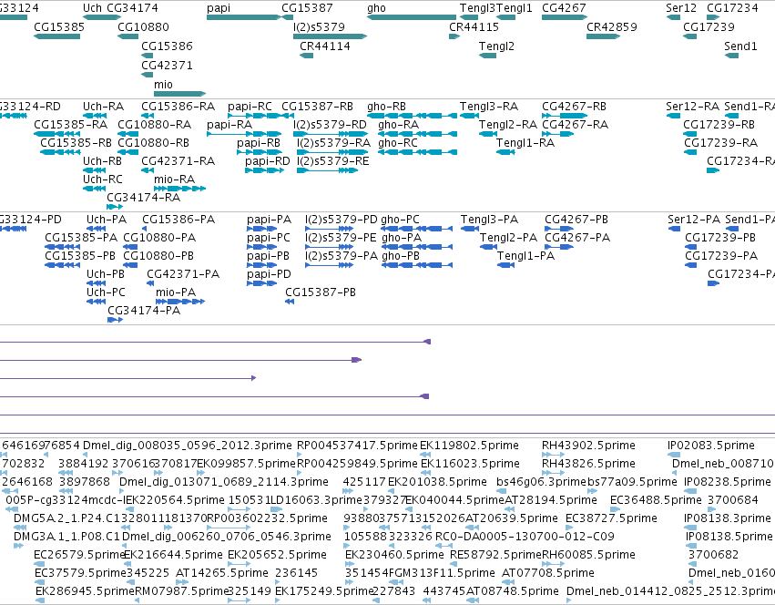Open the Uch-RA transcript label

click(x=103, y=107)
